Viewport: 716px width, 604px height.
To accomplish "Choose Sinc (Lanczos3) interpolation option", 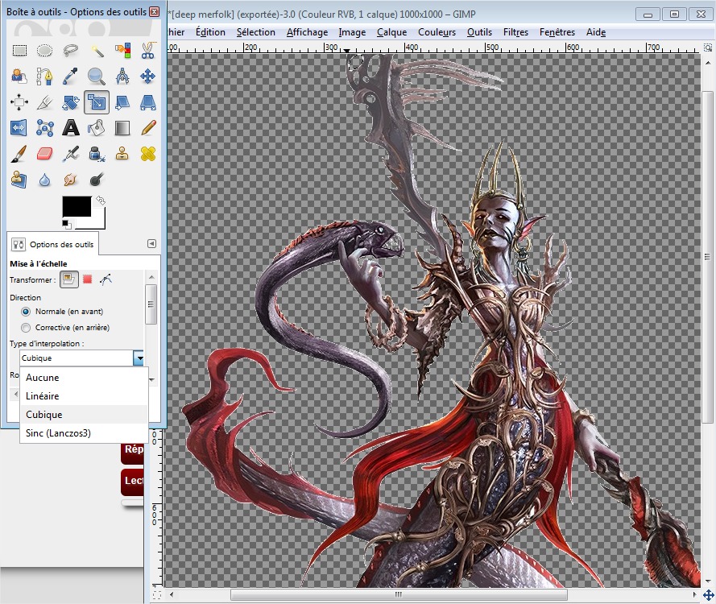I will click(58, 433).
